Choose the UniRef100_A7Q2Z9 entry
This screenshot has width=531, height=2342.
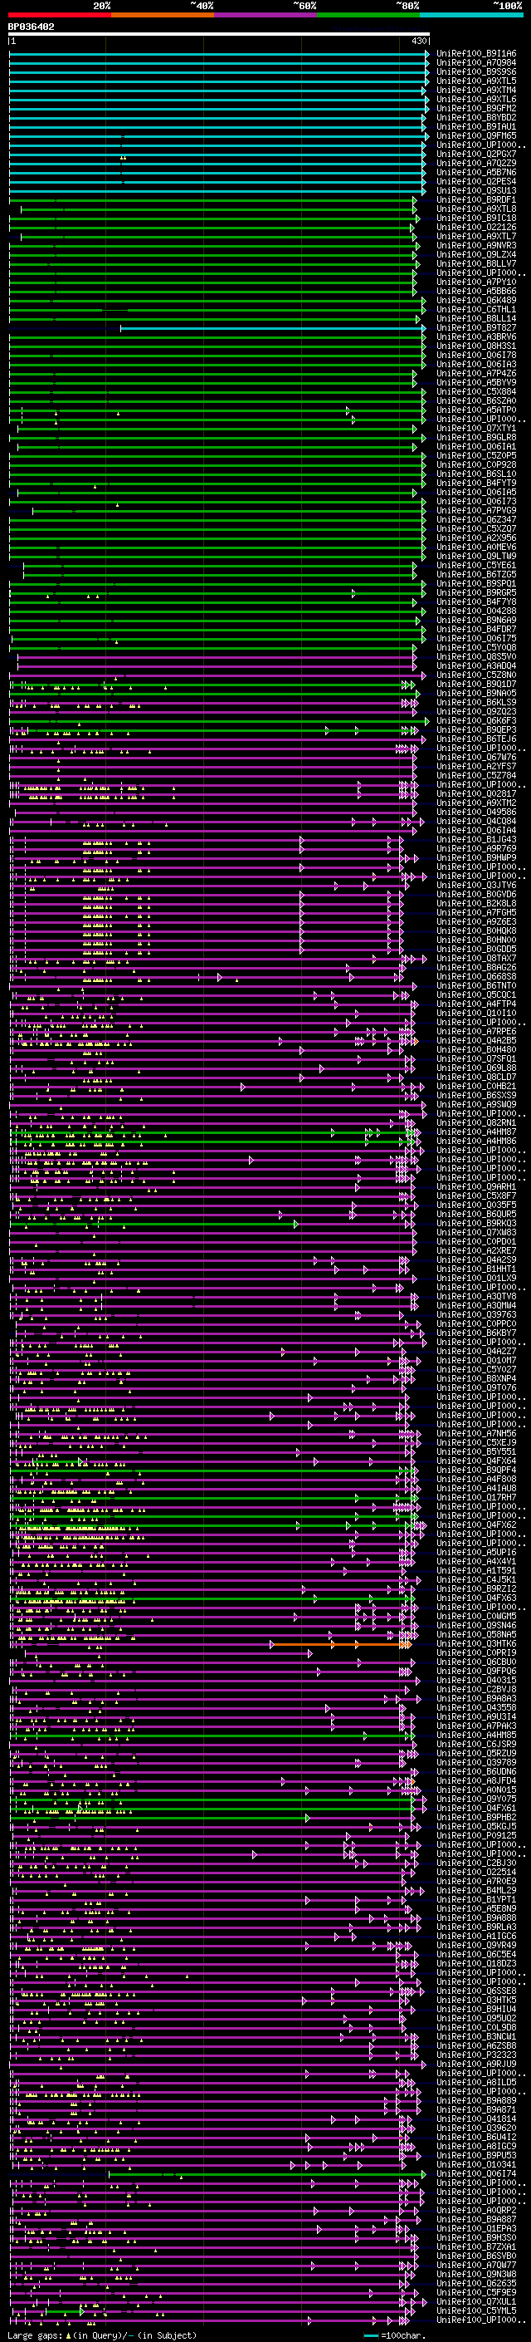point(476,164)
